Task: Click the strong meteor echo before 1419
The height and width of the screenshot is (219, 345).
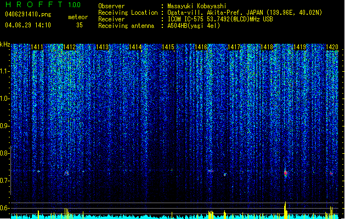Action: 286,173
